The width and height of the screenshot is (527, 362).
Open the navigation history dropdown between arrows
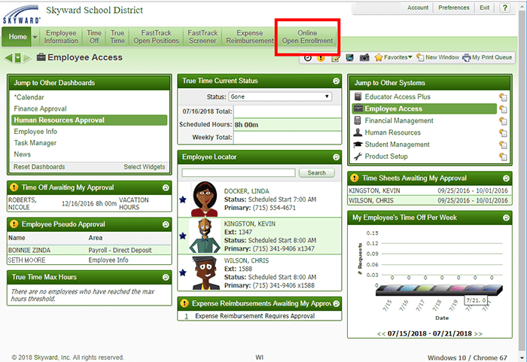(x=18, y=58)
